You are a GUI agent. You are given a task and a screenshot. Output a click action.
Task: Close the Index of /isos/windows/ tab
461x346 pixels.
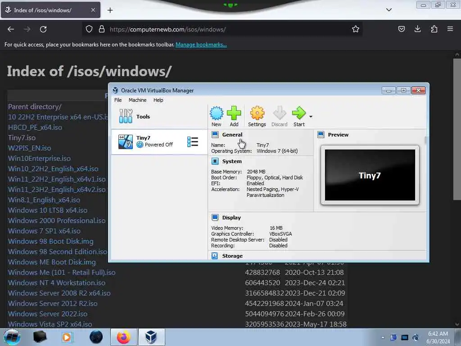tap(93, 10)
